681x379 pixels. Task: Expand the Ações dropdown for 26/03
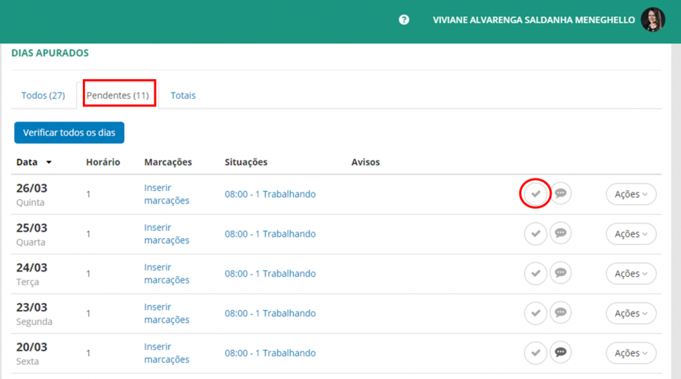(x=631, y=194)
